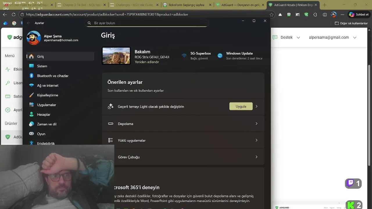The width and height of the screenshot is (372, 209).
Task: Select the Sistem monitor icon
Action: coord(31,66)
